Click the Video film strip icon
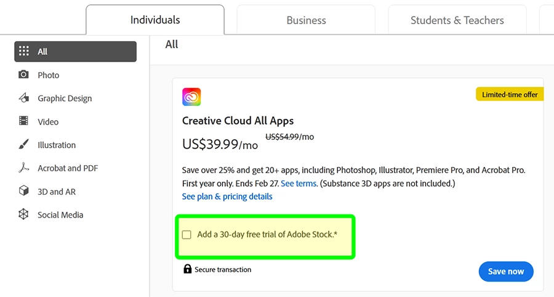Viewport: 554px width, 297px height. [23, 121]
